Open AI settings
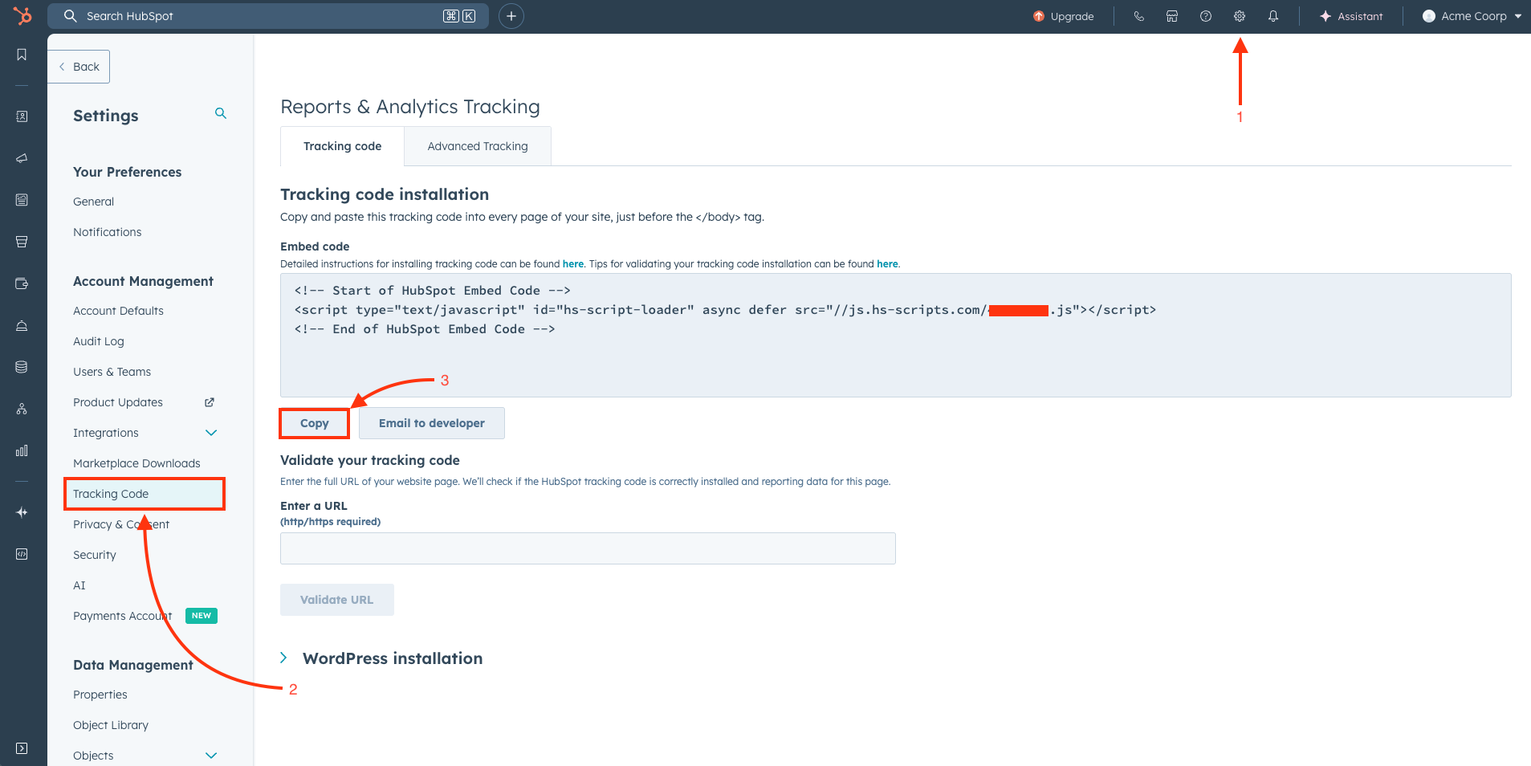 [79, 585]
